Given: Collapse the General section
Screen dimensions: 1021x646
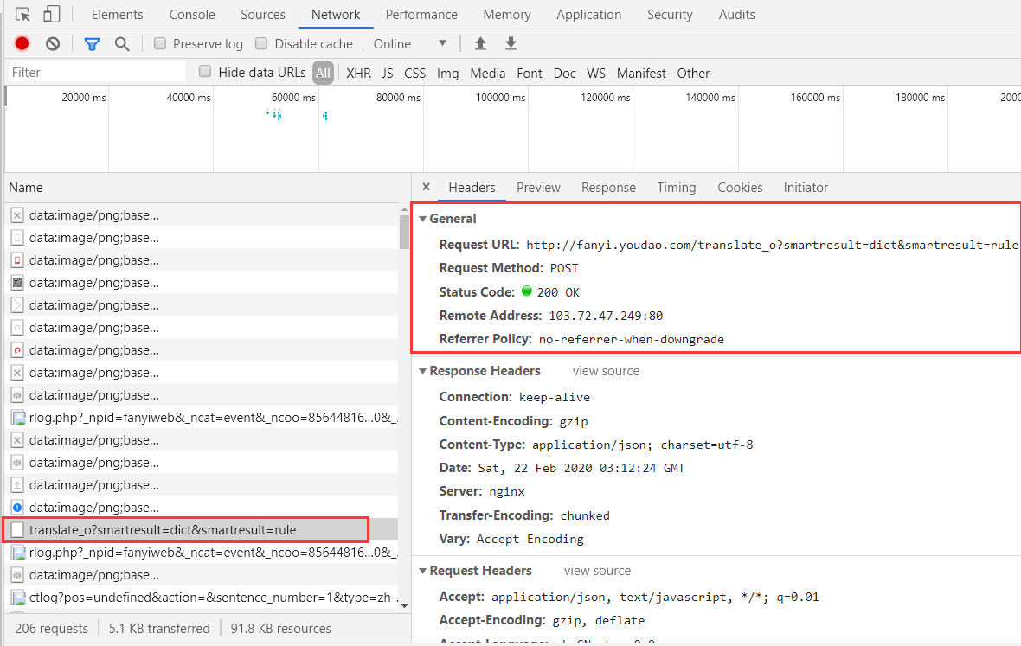Looking at the screenshot, I should [x=422, y=219].
